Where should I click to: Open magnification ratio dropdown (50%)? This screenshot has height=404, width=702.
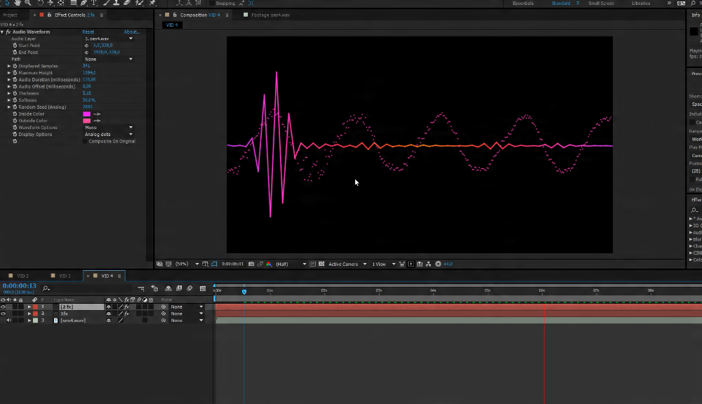[187, 264]
